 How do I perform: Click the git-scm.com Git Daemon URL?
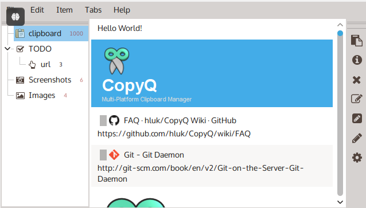[201, 174]
